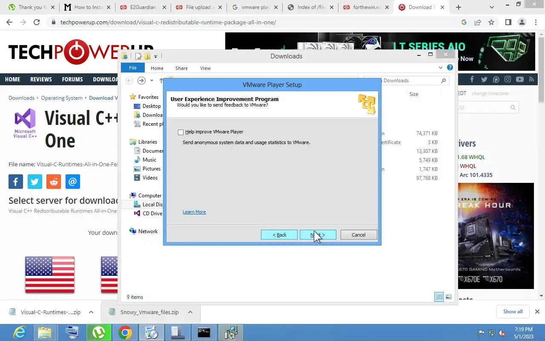Open the Chrome profile avatar icon
This screenshot has height=341, width=545.
point(522,22)
